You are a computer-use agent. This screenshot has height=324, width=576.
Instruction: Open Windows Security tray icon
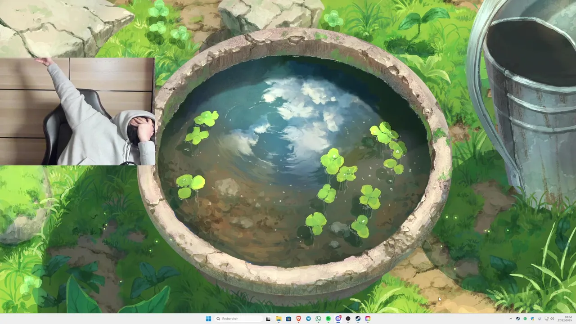(532, 319)
